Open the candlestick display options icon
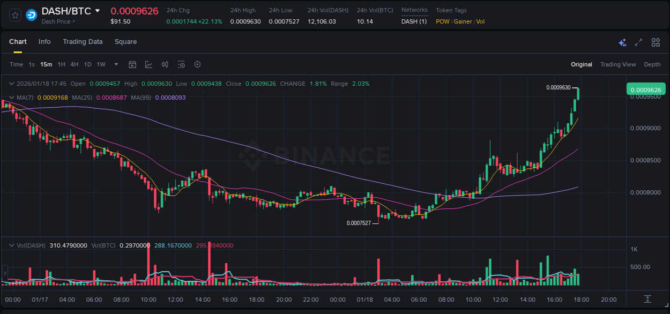The height and width of the screenshot is (314, 670). [165, 64]
